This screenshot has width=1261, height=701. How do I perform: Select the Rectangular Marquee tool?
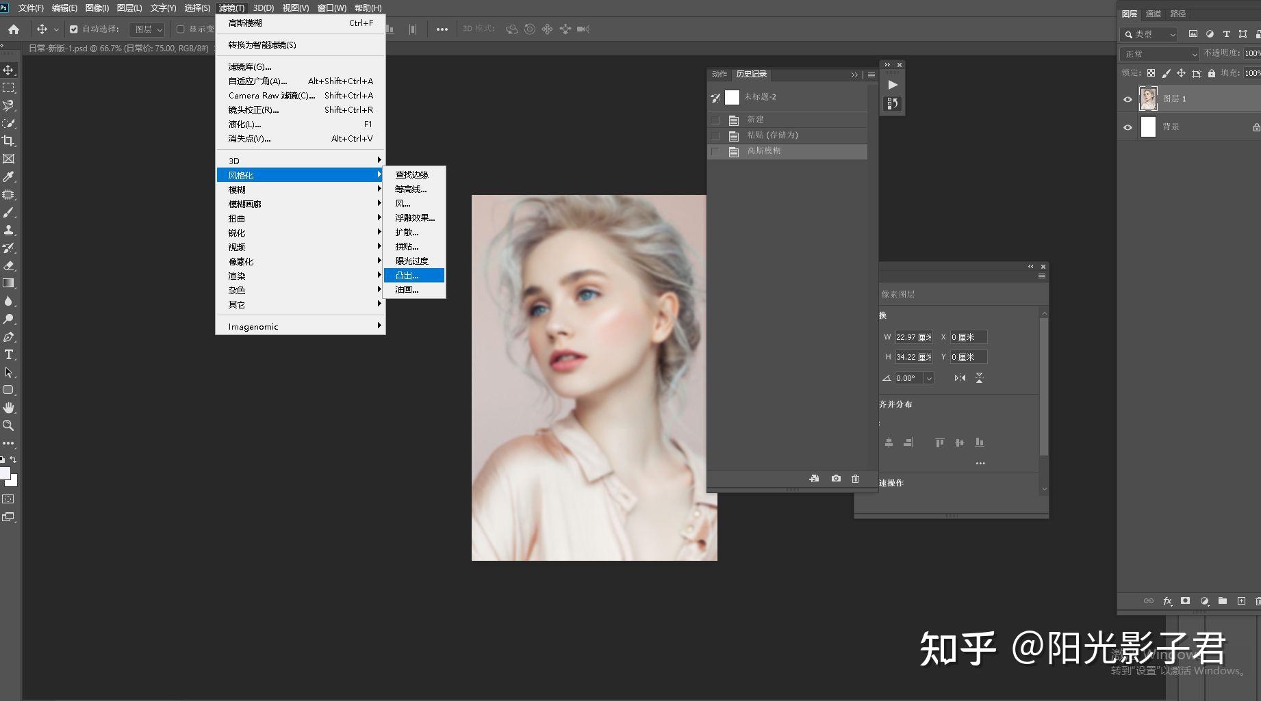pyautogui.click(x=9, y=88)
